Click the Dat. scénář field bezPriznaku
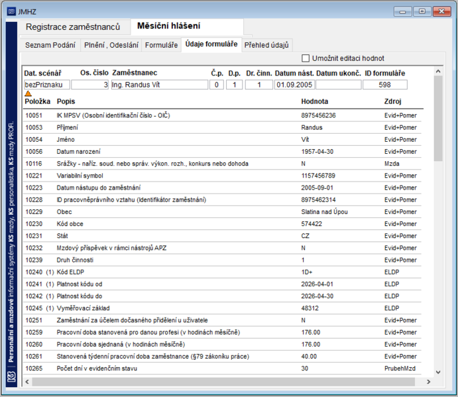The image size is (458, 397). tap(47, 85)
